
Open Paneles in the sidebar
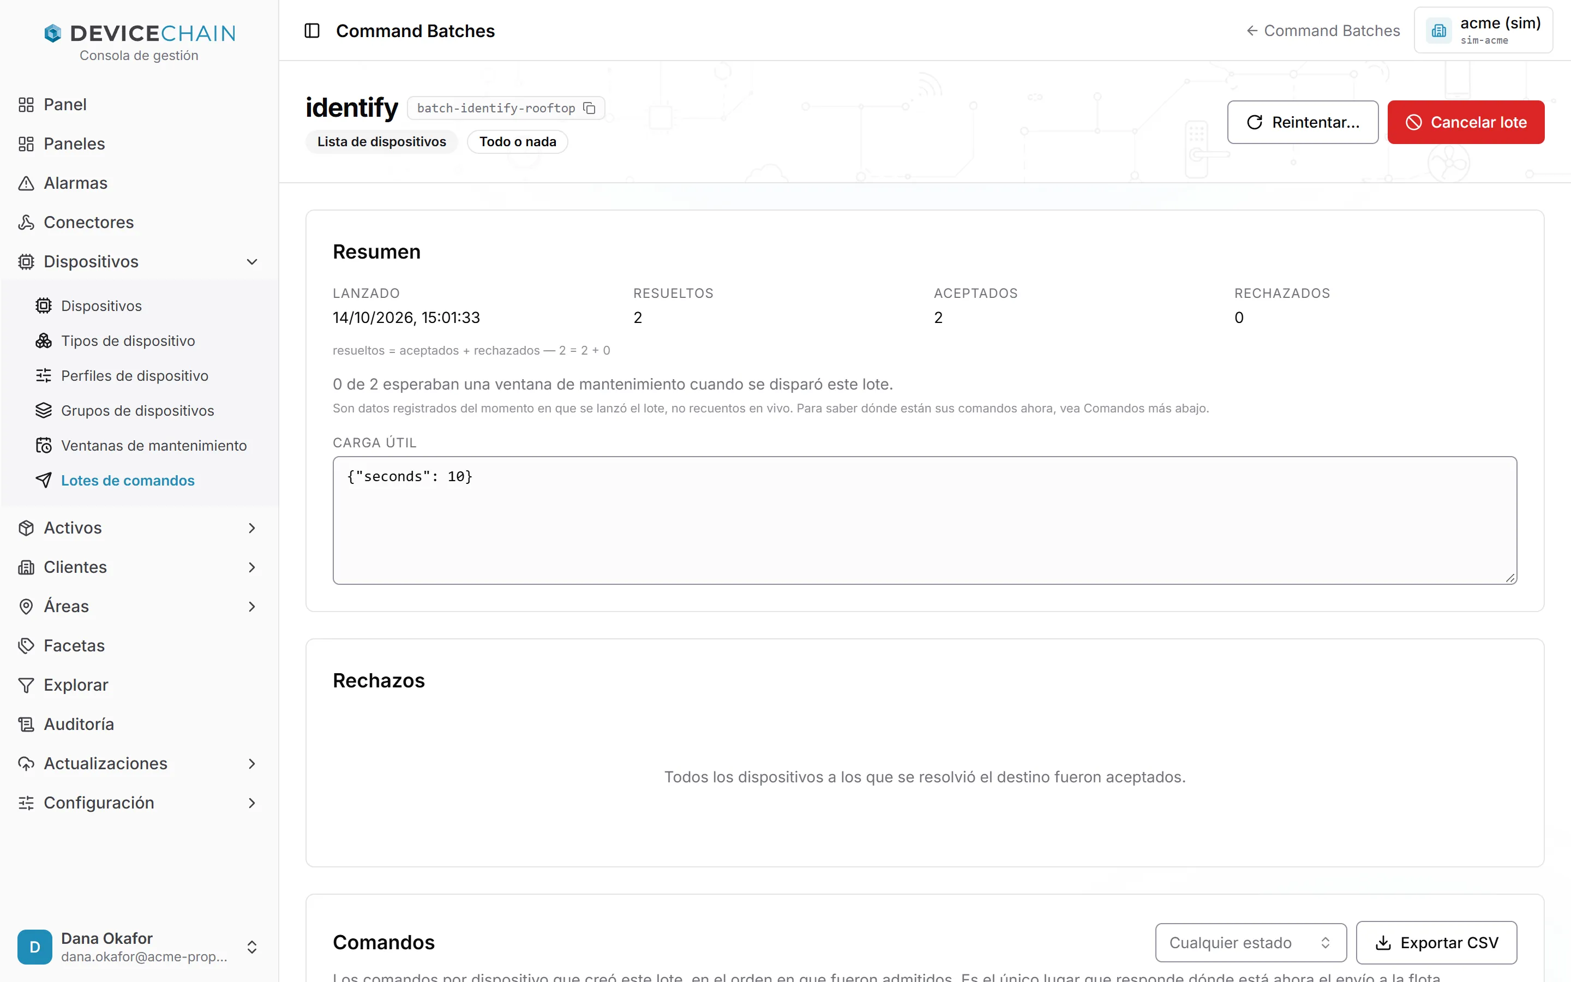[x=140, y=143]
